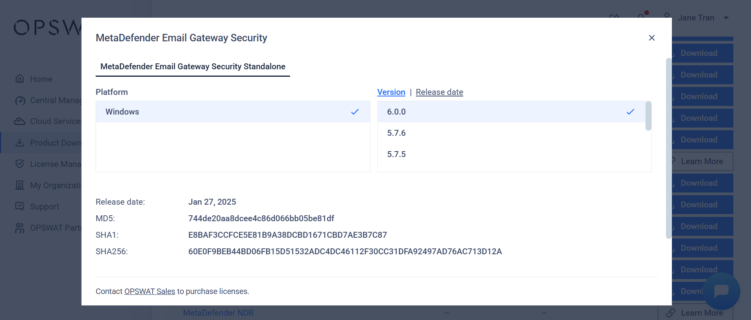Open the chat bubble widget

click(x=721, y=291)
